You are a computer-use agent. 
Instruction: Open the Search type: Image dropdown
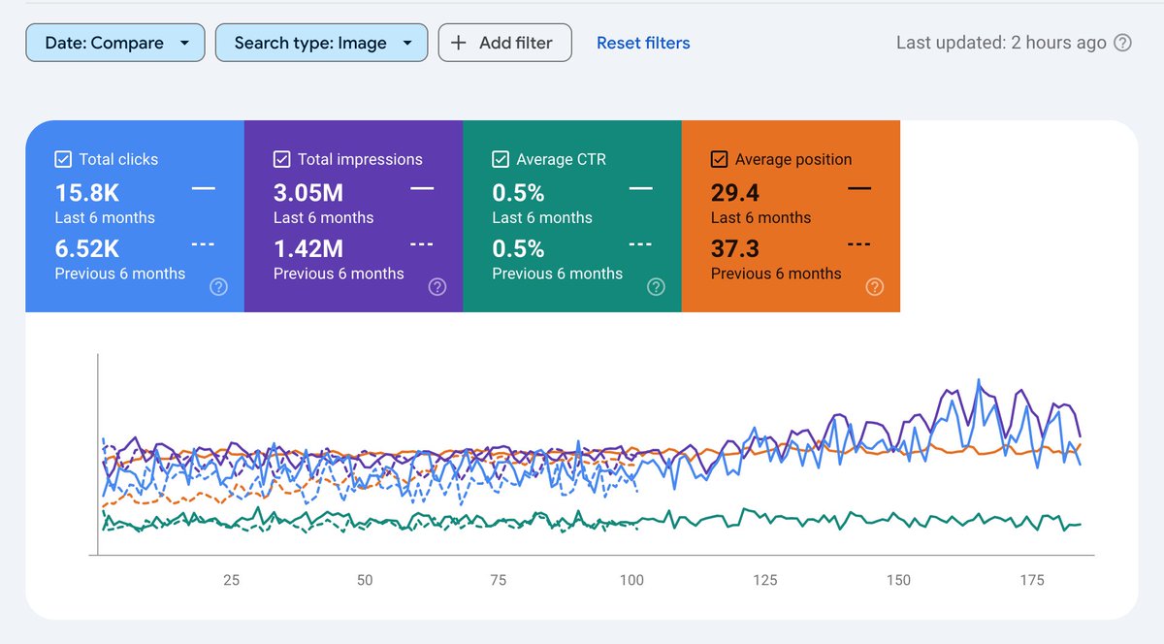tap(321, 42)
